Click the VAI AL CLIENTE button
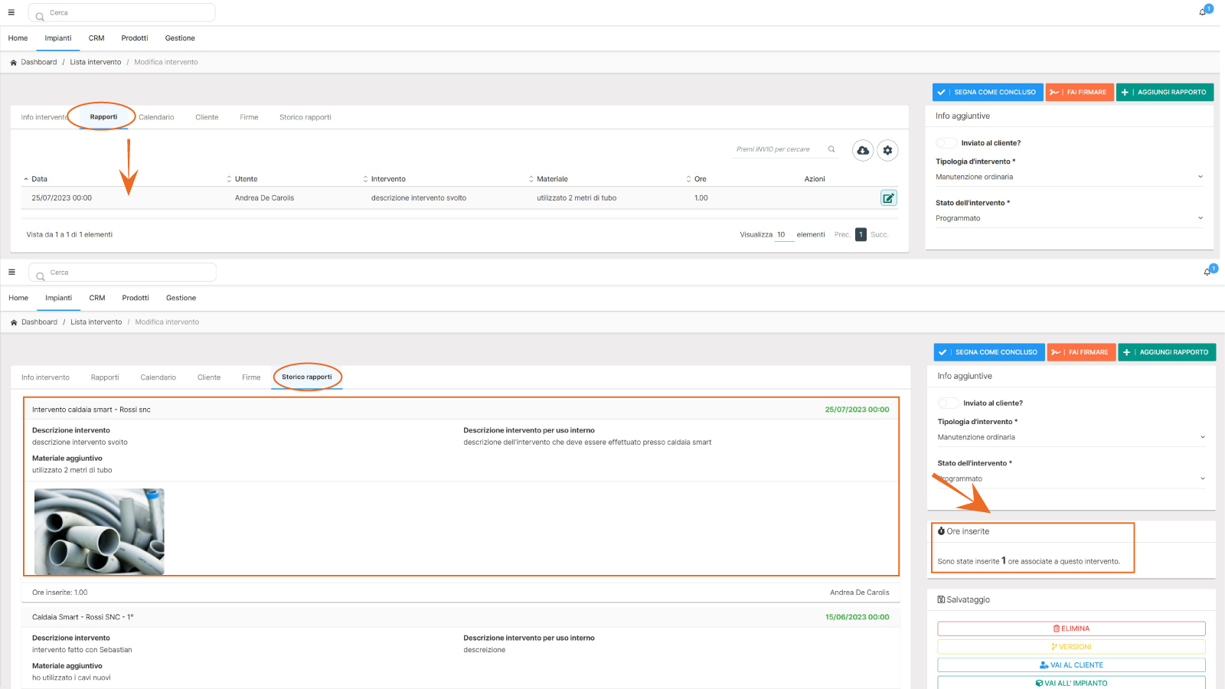This screenshot has height=689, width=1225. [1071, 665]
